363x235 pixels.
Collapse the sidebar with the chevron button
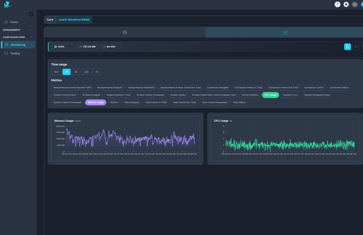(x=31, y=14)
